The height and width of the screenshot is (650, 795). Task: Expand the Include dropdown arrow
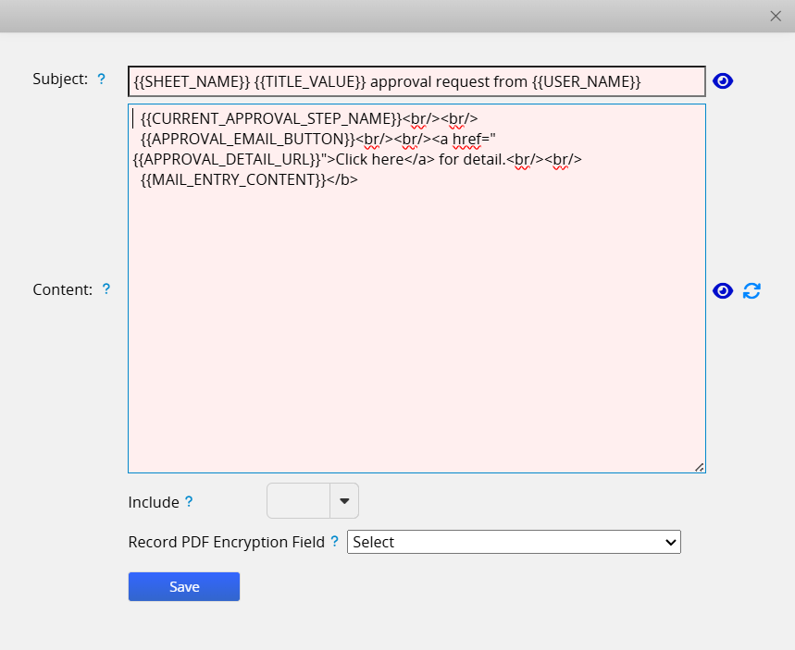(344, 501)
